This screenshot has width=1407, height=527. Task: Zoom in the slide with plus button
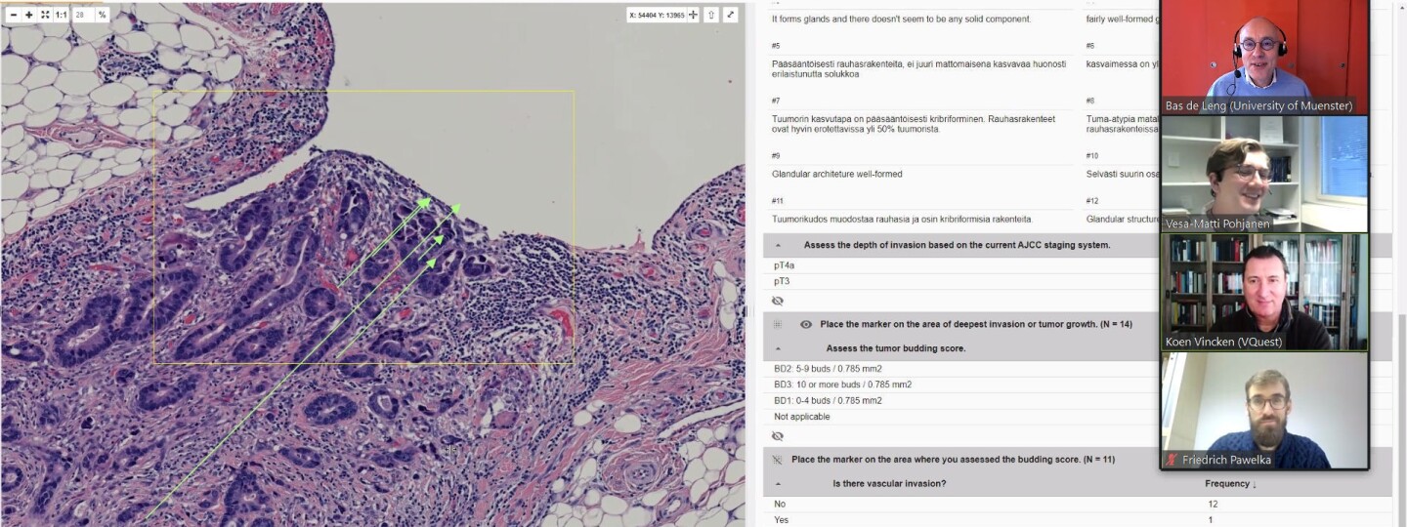(29, 15)
